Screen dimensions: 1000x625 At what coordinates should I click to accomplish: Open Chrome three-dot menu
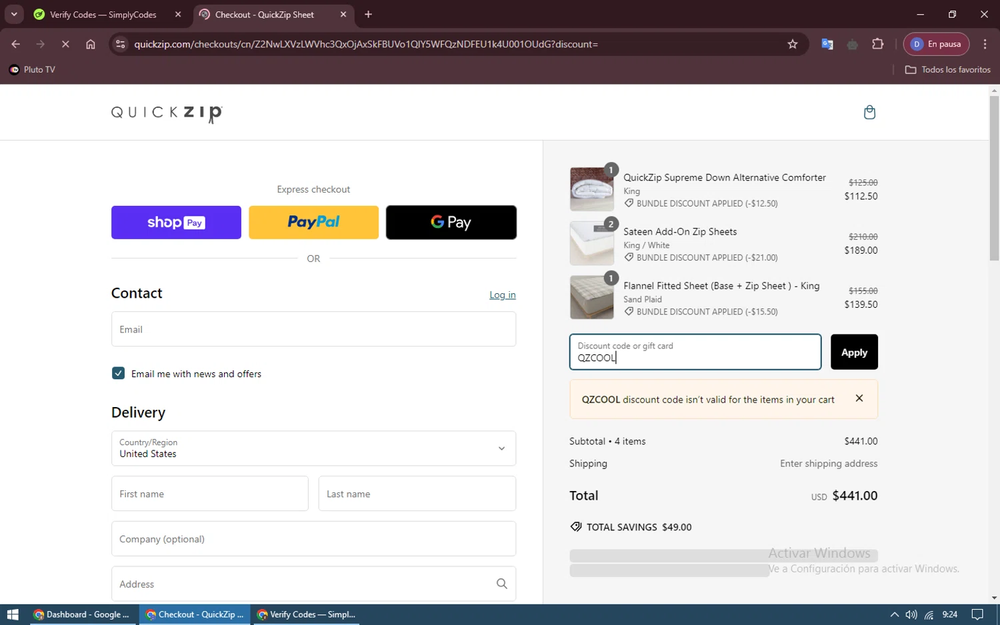pos(985,44)
